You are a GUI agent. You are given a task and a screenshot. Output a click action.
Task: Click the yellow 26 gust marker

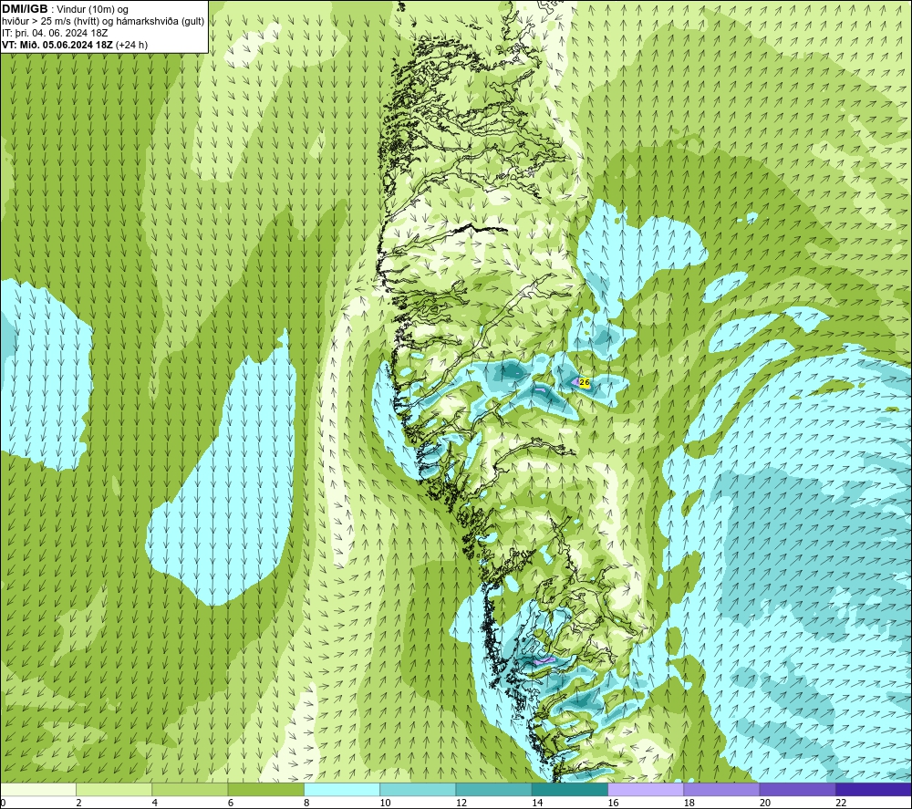[585, 383]
